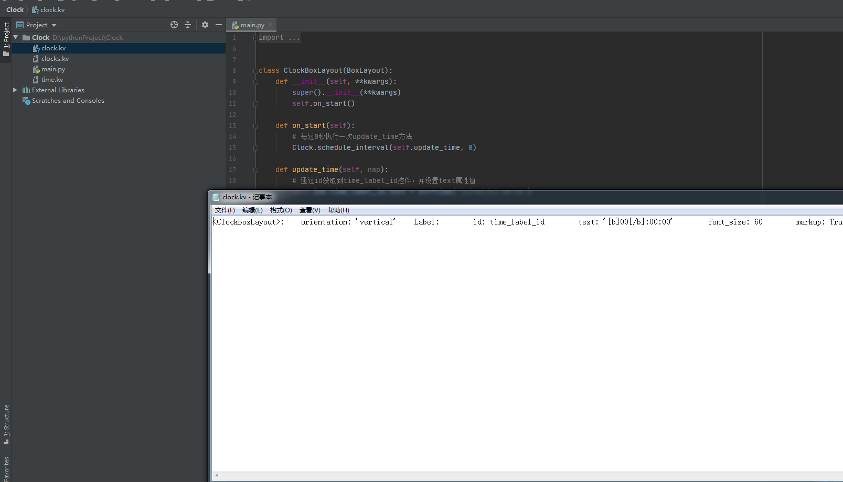Screen dimensions: 843x482
Task: Click 'font_size: 60' text in Notepad
Action: coord(735,222)
